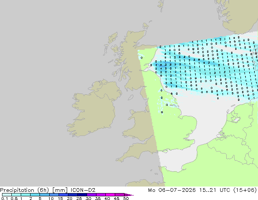This screenshot has width=258, height=200.
Task: Click the 45–50 mm legend swatch
Action: [120, 195]
